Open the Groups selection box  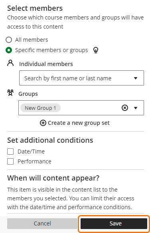[81, 108]
